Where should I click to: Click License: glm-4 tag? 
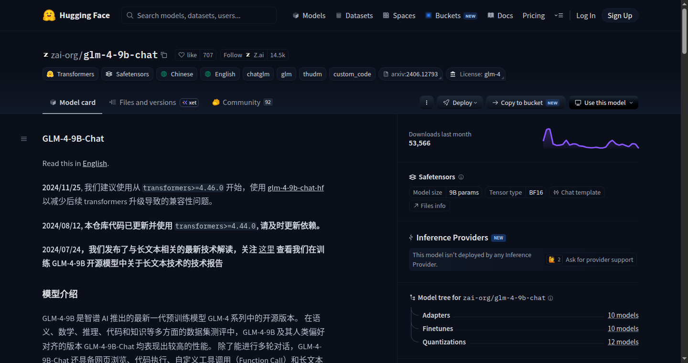475,74
